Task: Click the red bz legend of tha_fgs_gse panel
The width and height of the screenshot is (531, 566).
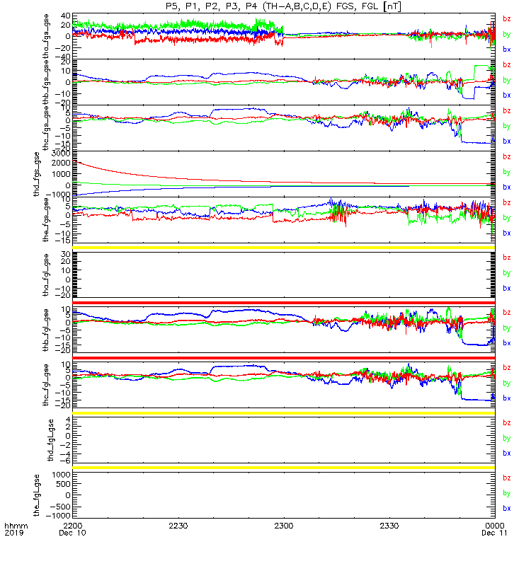Action: click(x=507, y=19)
